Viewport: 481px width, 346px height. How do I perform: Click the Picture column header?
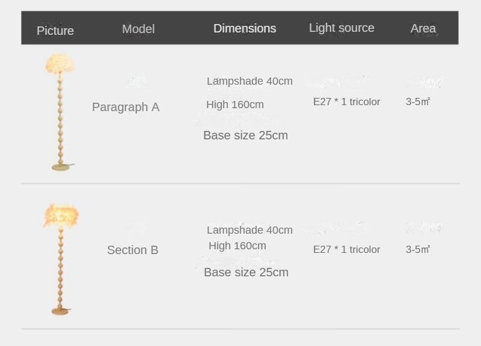(x=55, y=31)
